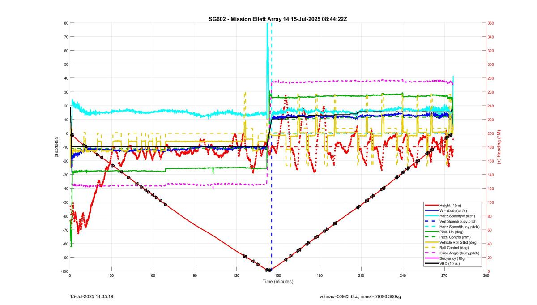Select time axis tick label '240'
Image resolution: width=537 pixels, height=305 pixels.
tap(403, 276)
